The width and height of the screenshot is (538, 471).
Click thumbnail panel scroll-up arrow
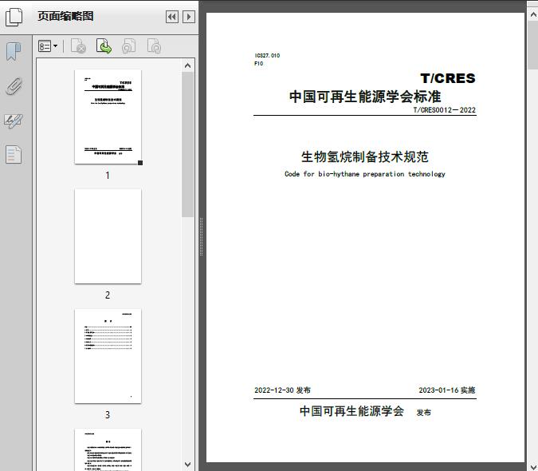click(x=187, y=65)
